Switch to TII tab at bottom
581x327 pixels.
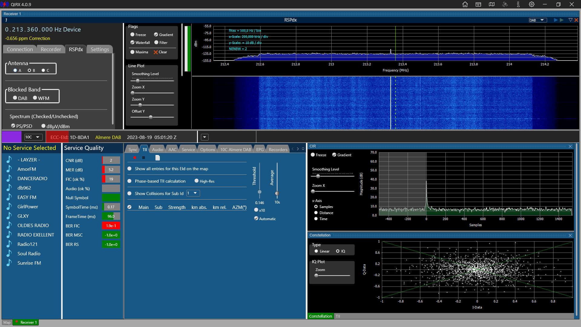click(338, 316)
